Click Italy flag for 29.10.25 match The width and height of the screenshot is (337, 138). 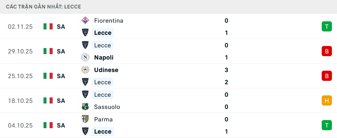click(48, 51)
